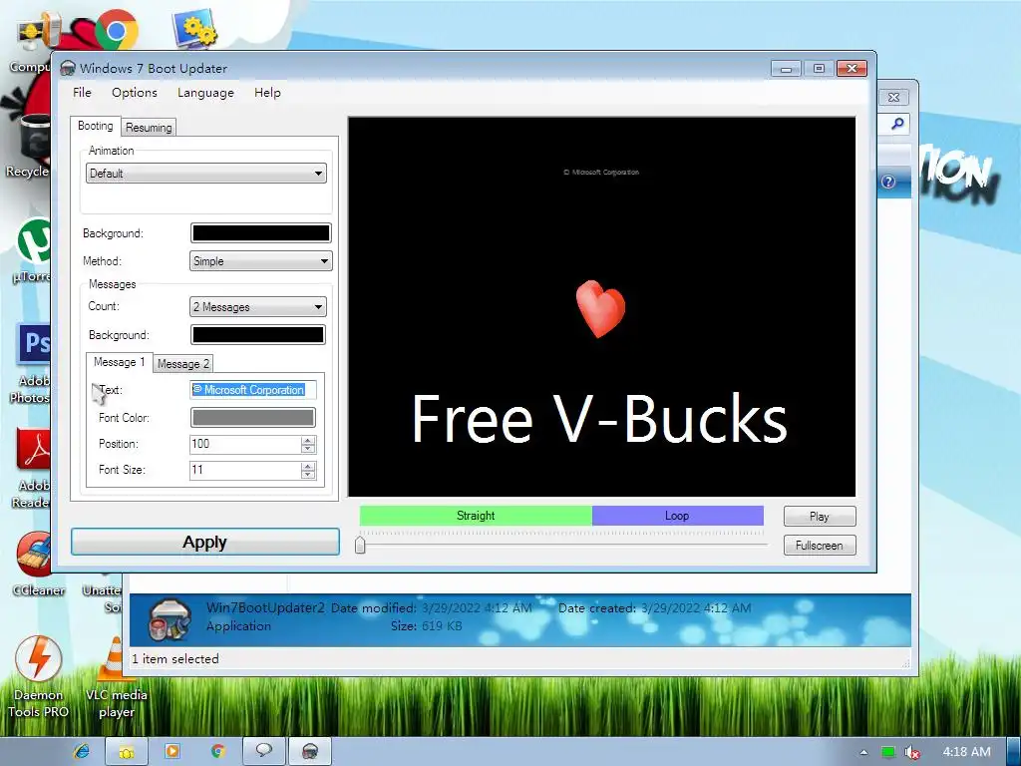Image resolution: width=1021 pixels, height=766 pixels.
Task: Click the speech bubble taskbar button
Action: tap(263, 751)
